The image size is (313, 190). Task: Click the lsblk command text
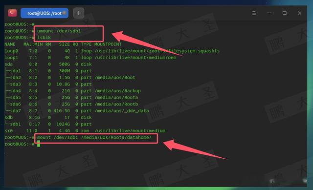(x=44, y=38)
